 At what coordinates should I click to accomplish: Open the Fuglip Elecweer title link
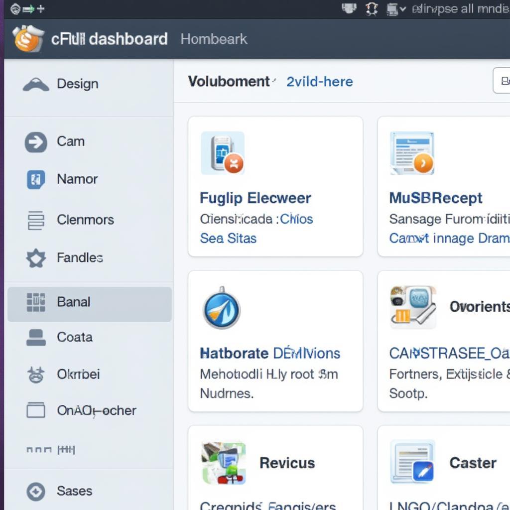click(x=255, y=198)
